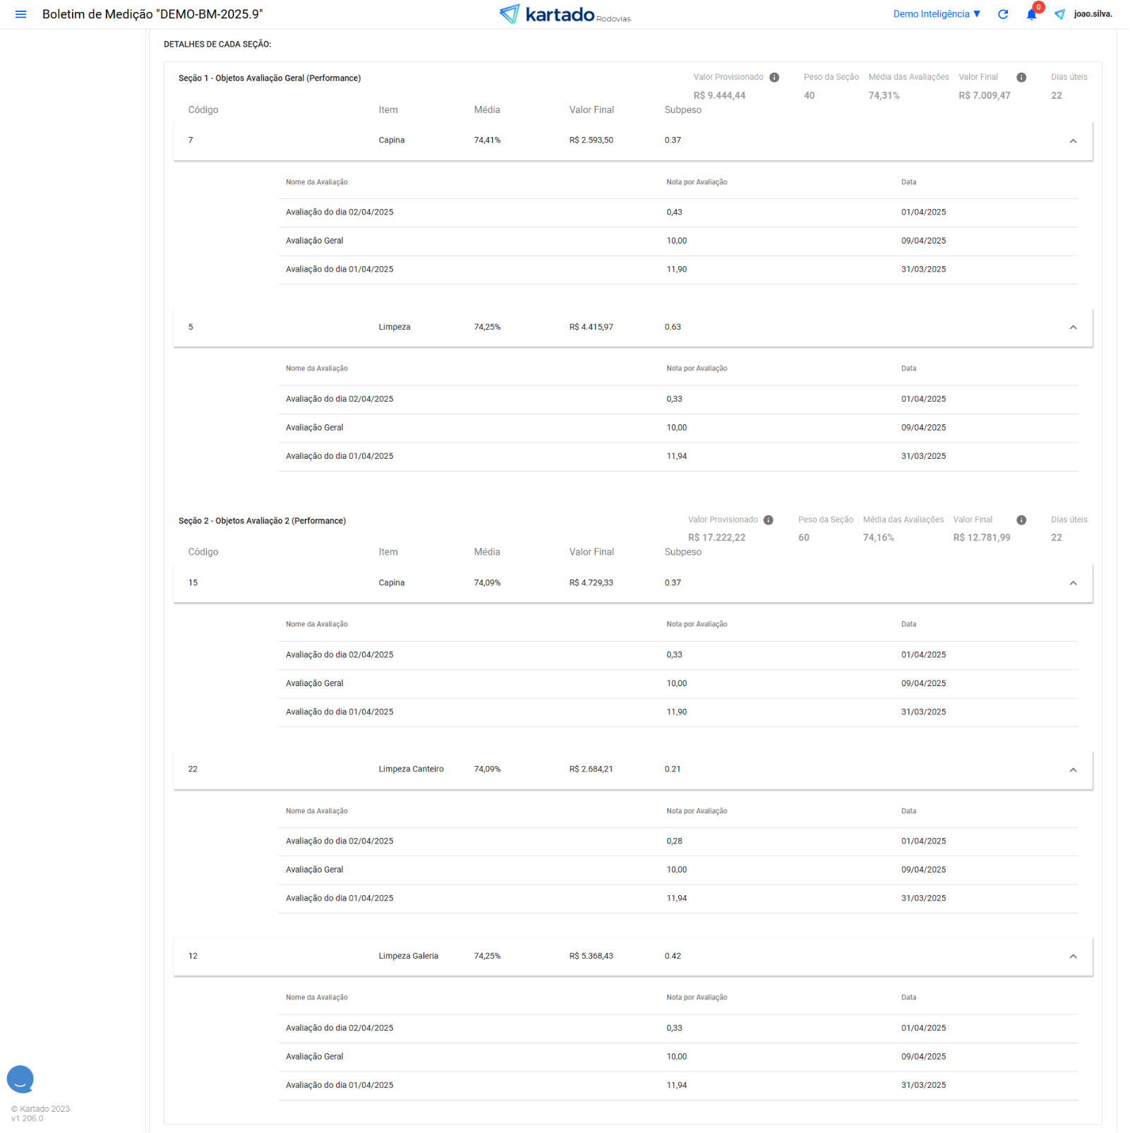The width and height of the screenshot is (1130, 1133).
Task: Collapse the Capina row with code 15
Action: (1072, 583)
